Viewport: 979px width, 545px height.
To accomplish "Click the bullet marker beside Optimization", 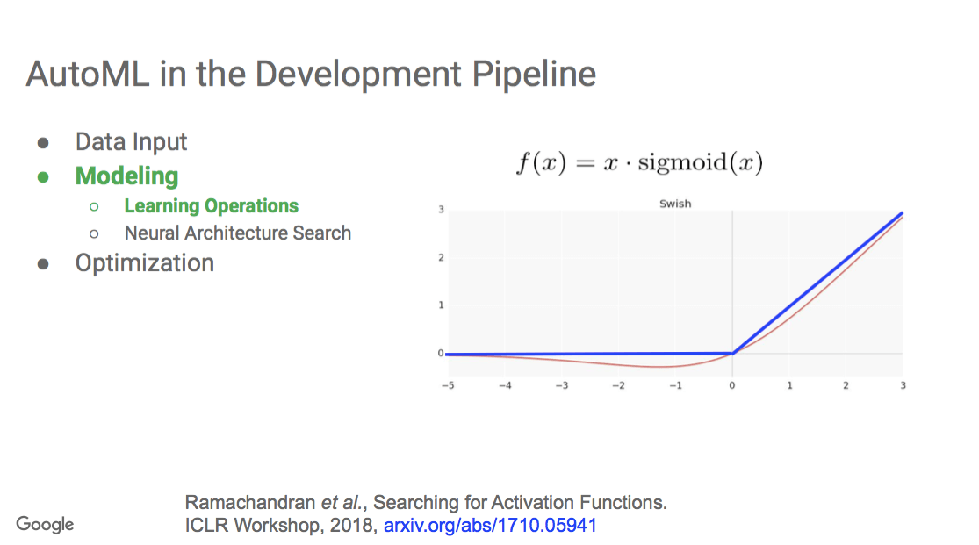I will click(43, 262).
